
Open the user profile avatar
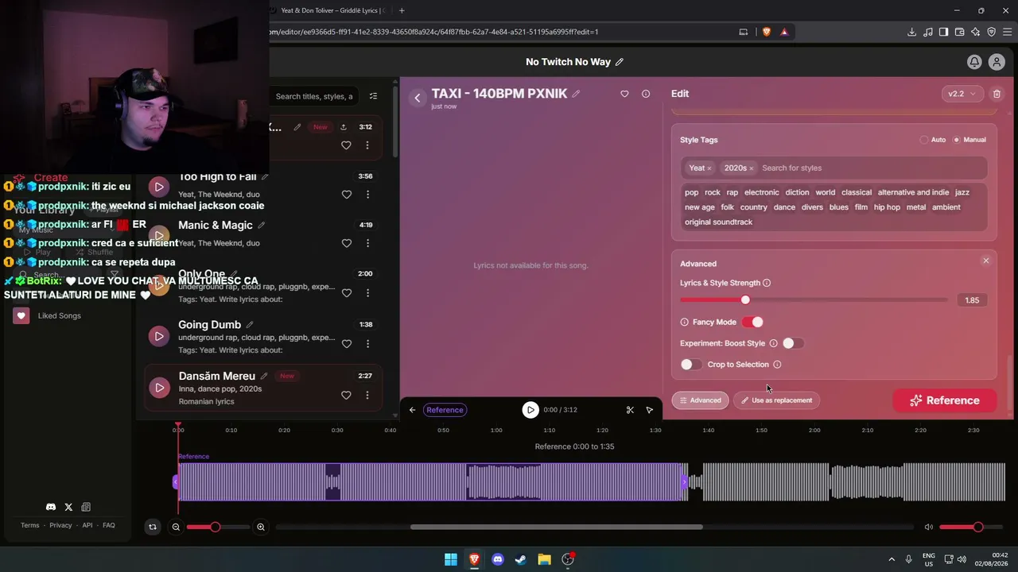click(x=997, y=62)
